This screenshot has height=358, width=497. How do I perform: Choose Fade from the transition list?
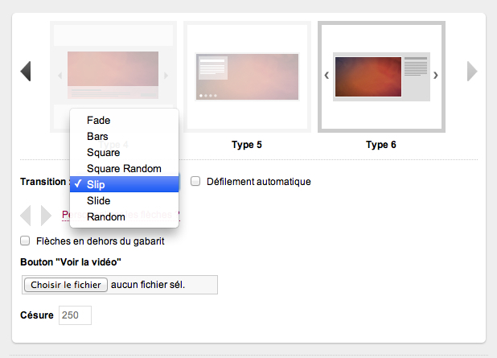tap(98, 121)
